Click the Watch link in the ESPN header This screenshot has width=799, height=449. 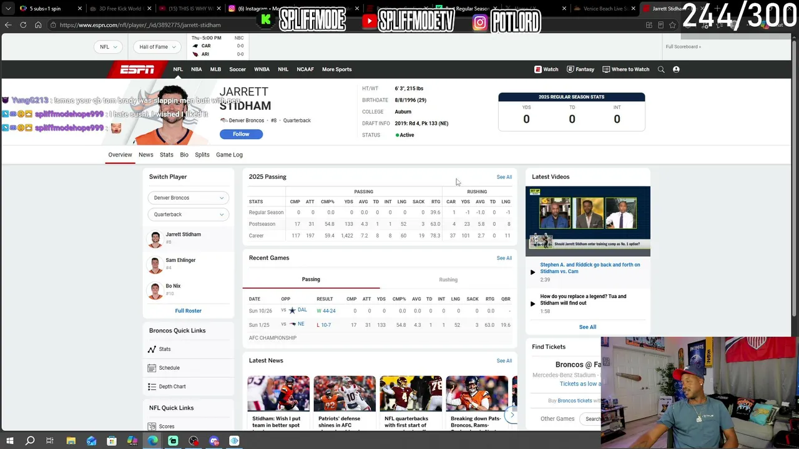546,69
